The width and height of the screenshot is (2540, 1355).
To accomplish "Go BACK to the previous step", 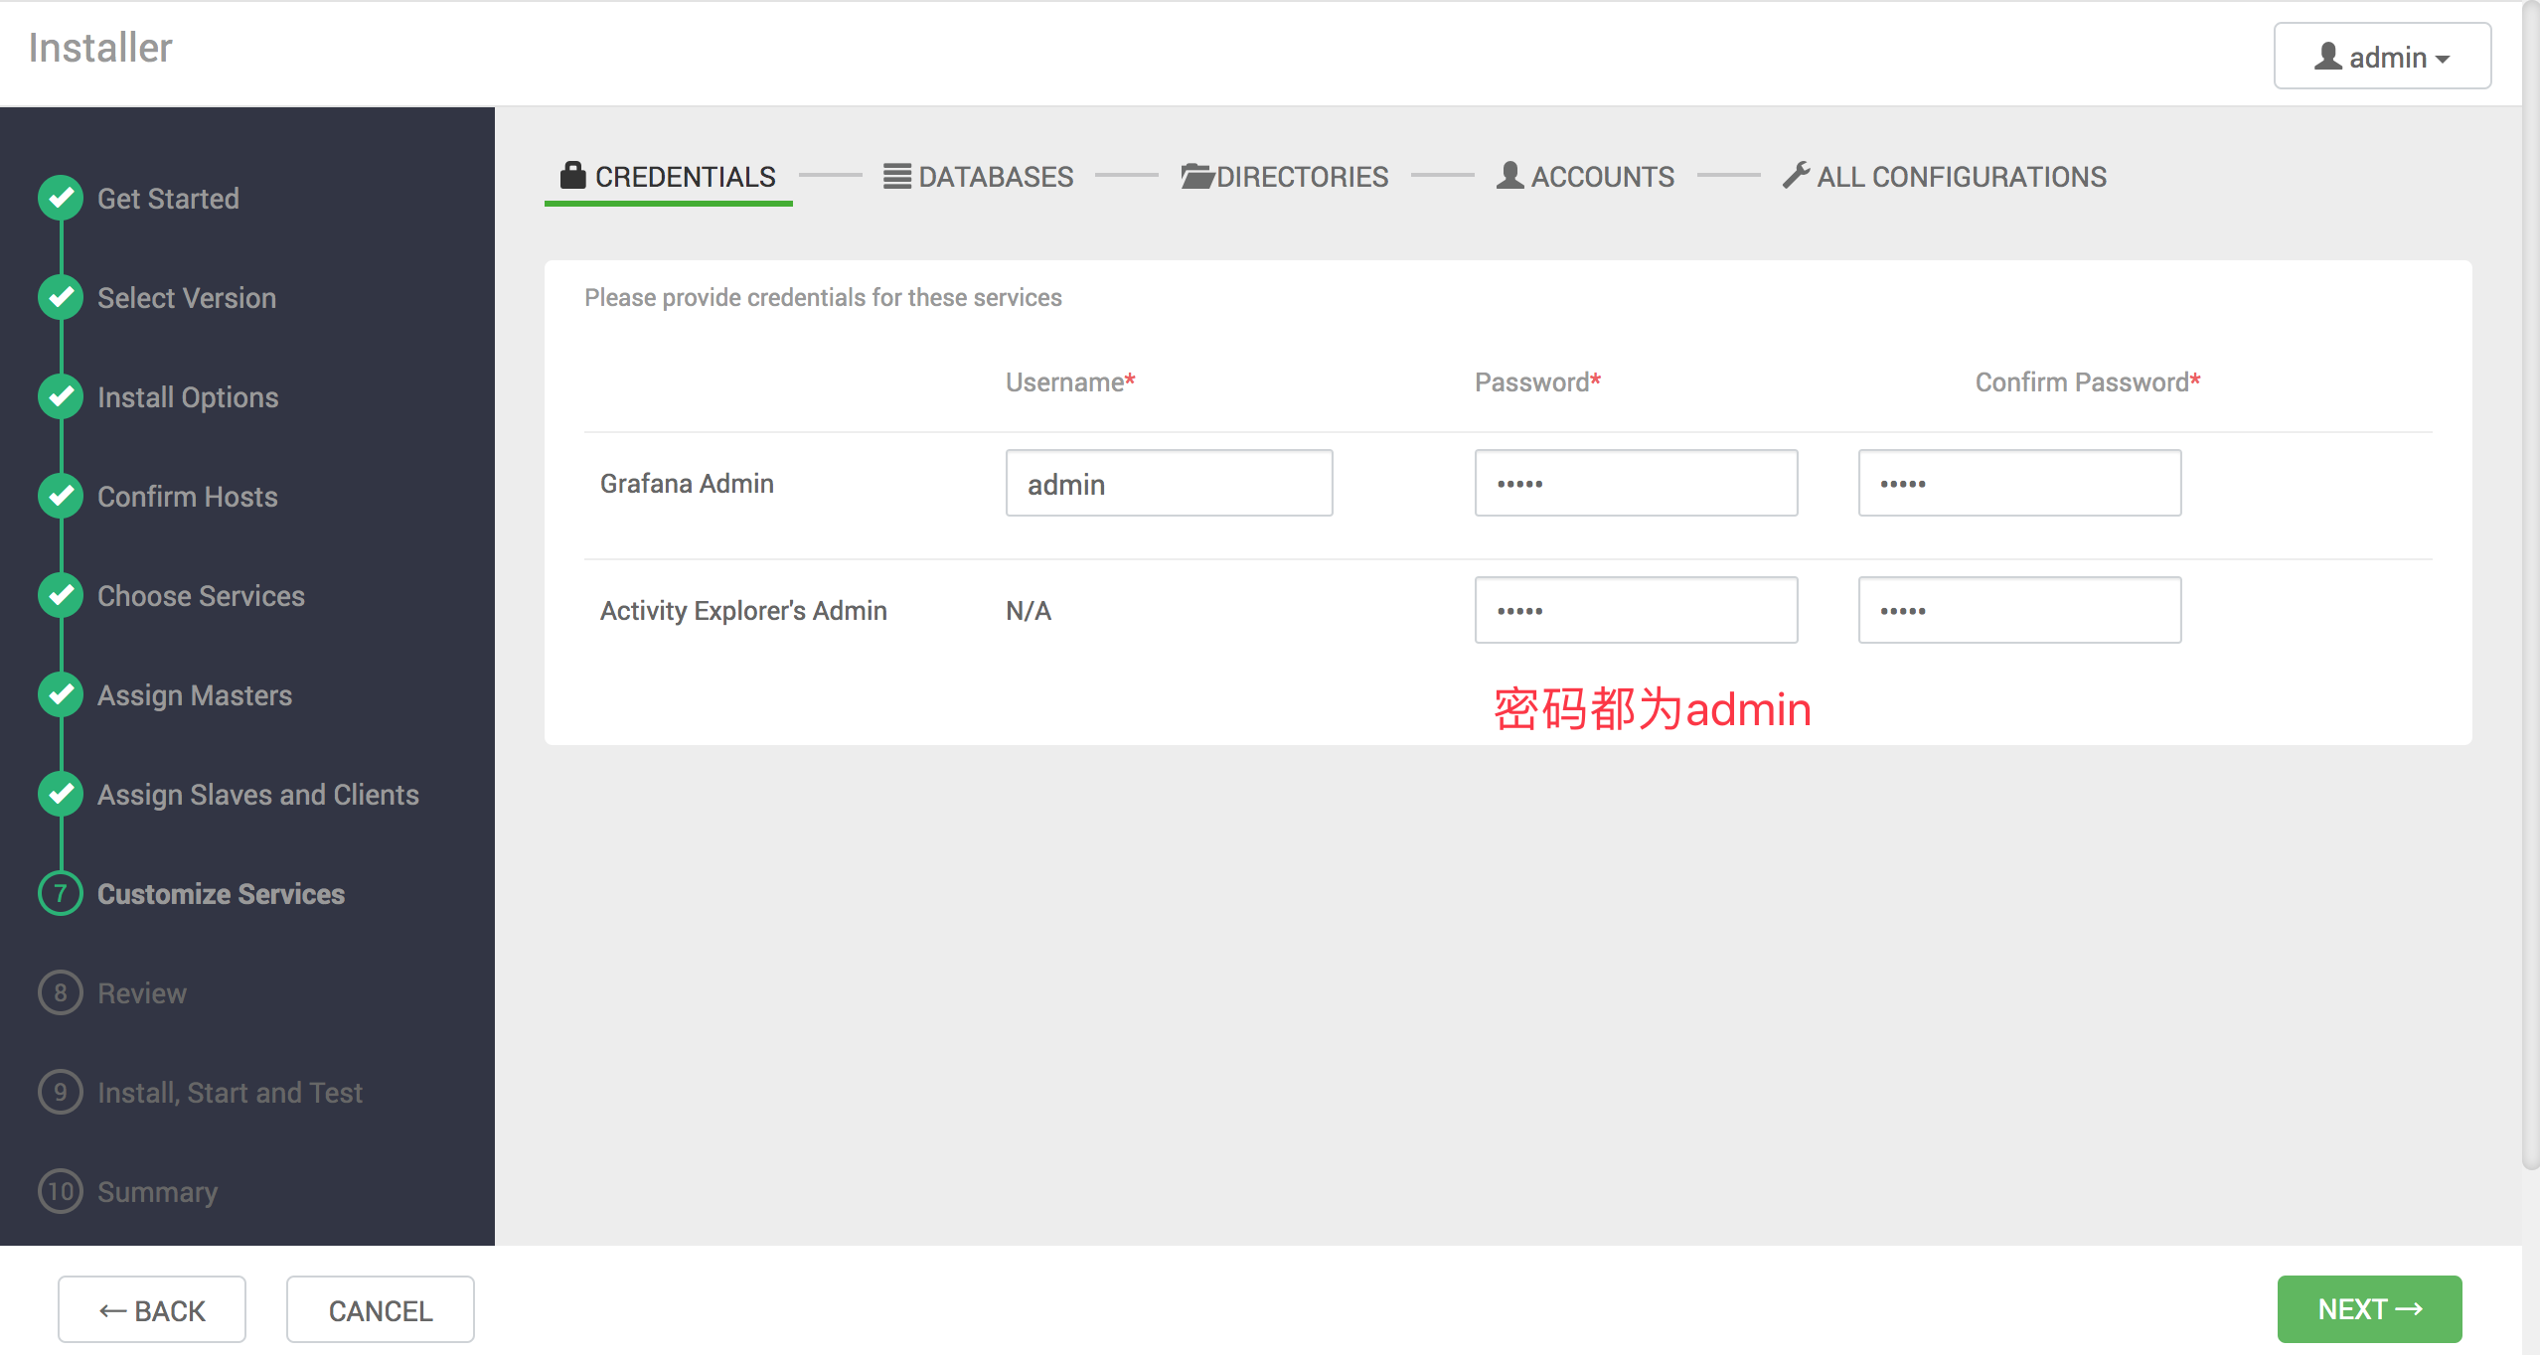I will coord(152,1310).
